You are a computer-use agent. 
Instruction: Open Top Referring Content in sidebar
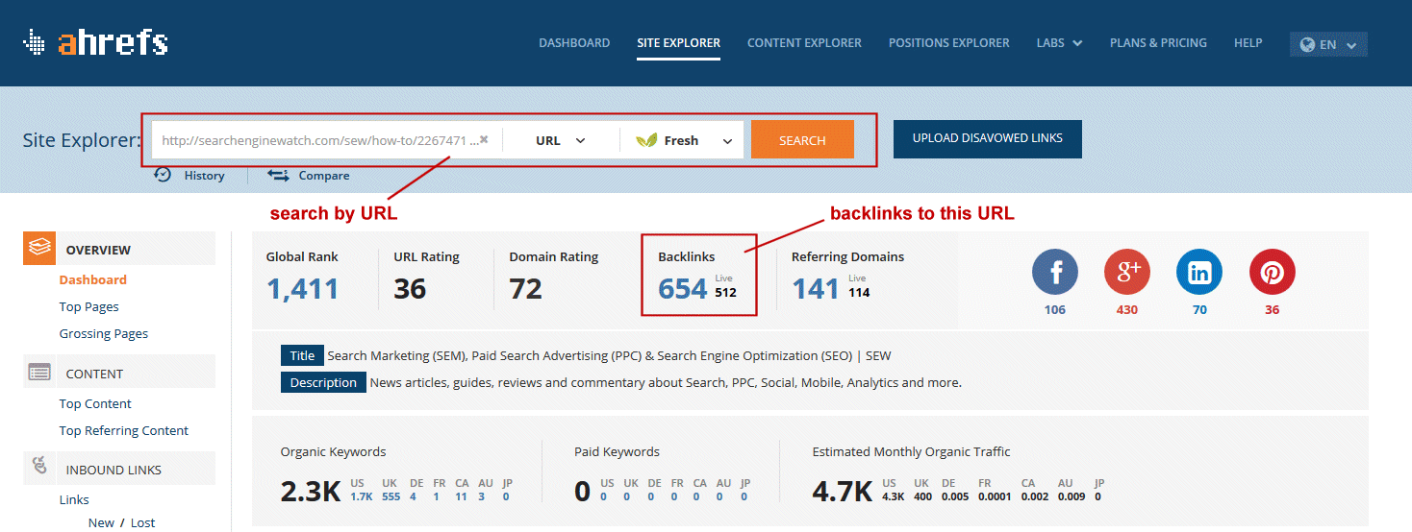[124, 430]
